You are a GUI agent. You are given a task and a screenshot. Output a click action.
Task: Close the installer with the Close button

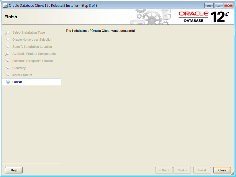pos(222,170)
